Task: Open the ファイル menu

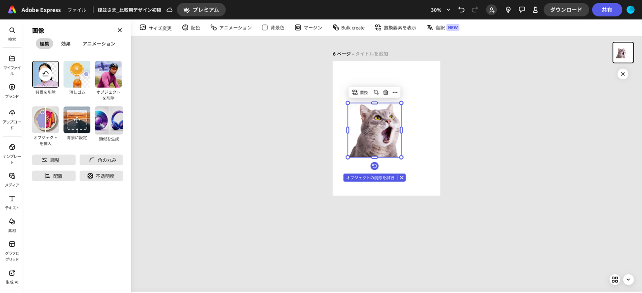Action: point(77,10)
